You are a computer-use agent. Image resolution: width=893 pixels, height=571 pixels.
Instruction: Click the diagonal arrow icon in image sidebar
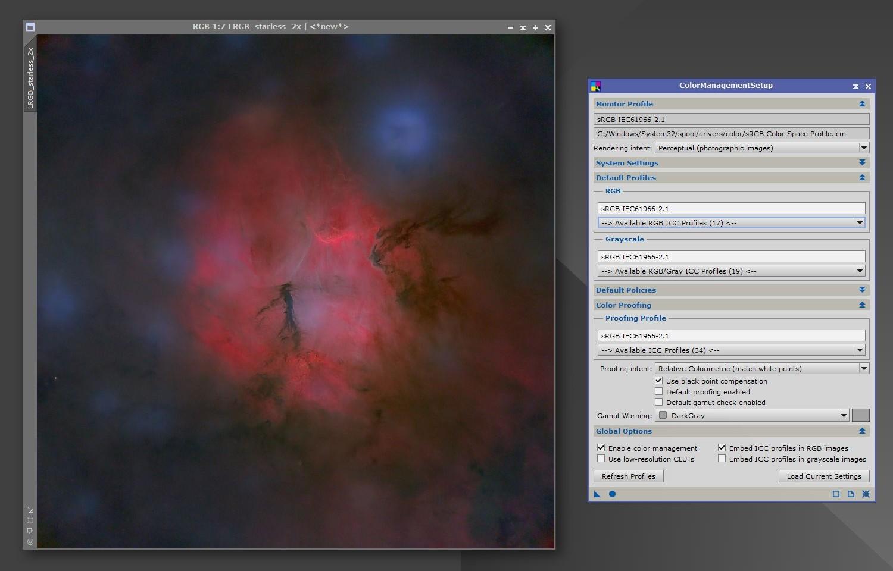click(30, 510)
